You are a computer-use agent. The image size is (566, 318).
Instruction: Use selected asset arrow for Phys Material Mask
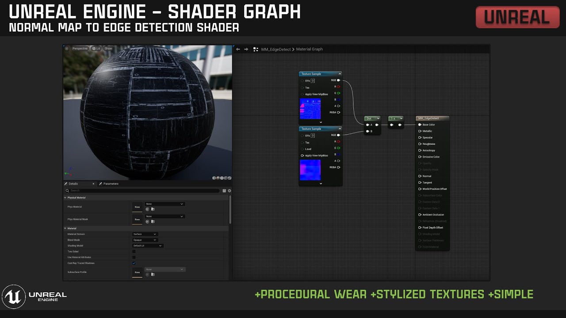[147, 221]
